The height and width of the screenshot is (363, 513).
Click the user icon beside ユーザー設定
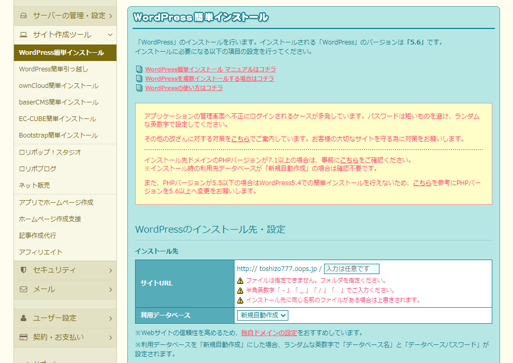coord(23,318)
